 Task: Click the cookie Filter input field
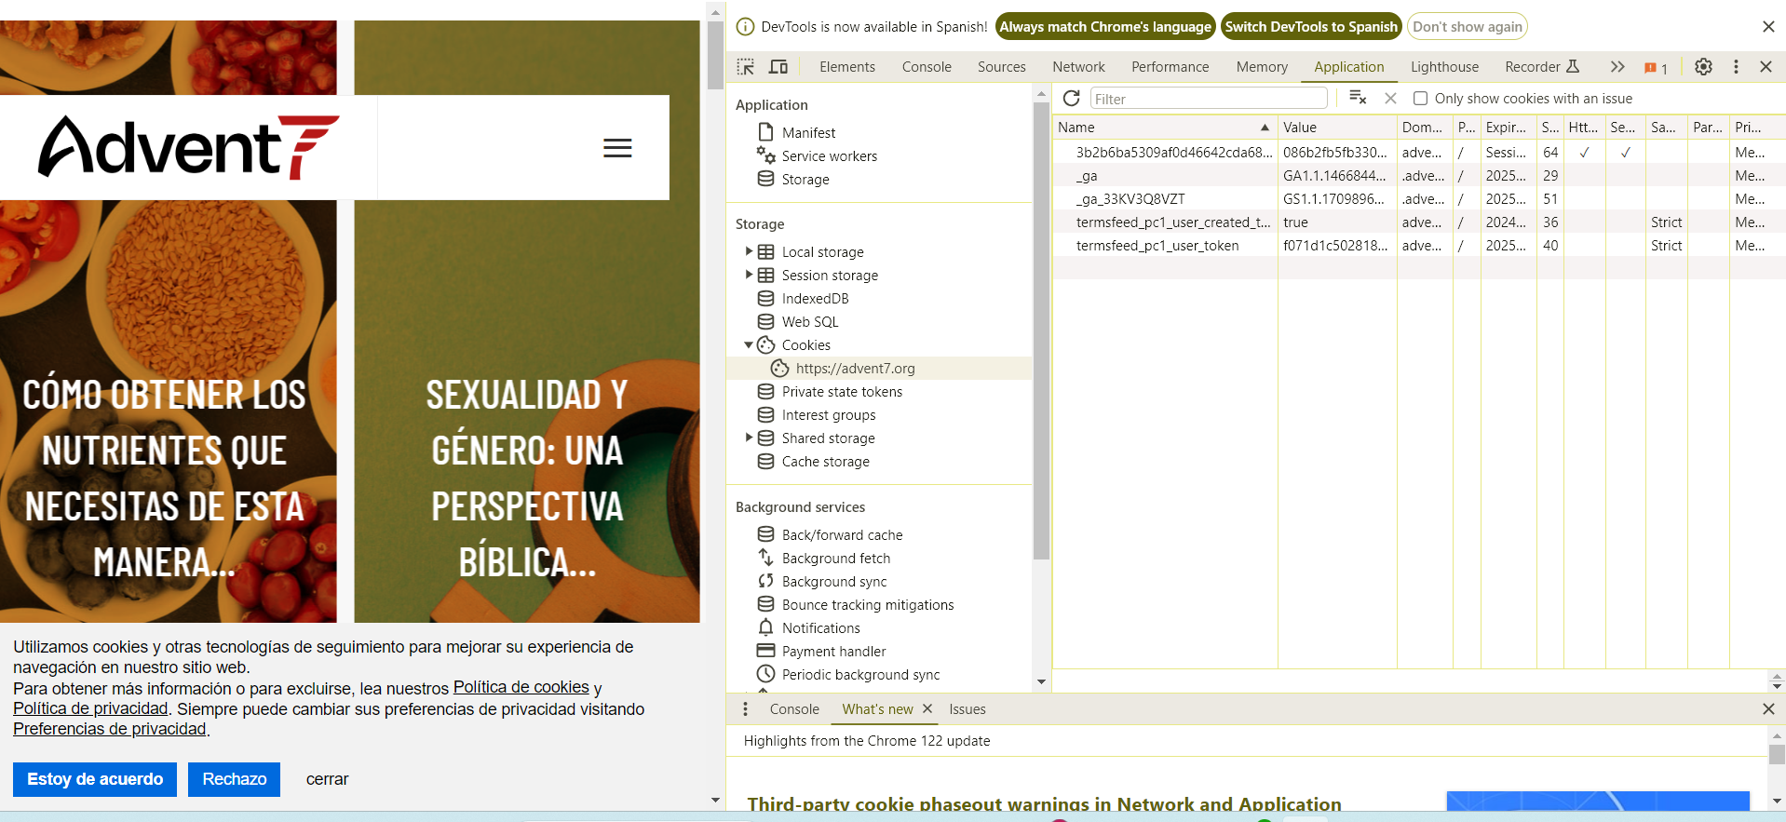tap(1208, 99)
